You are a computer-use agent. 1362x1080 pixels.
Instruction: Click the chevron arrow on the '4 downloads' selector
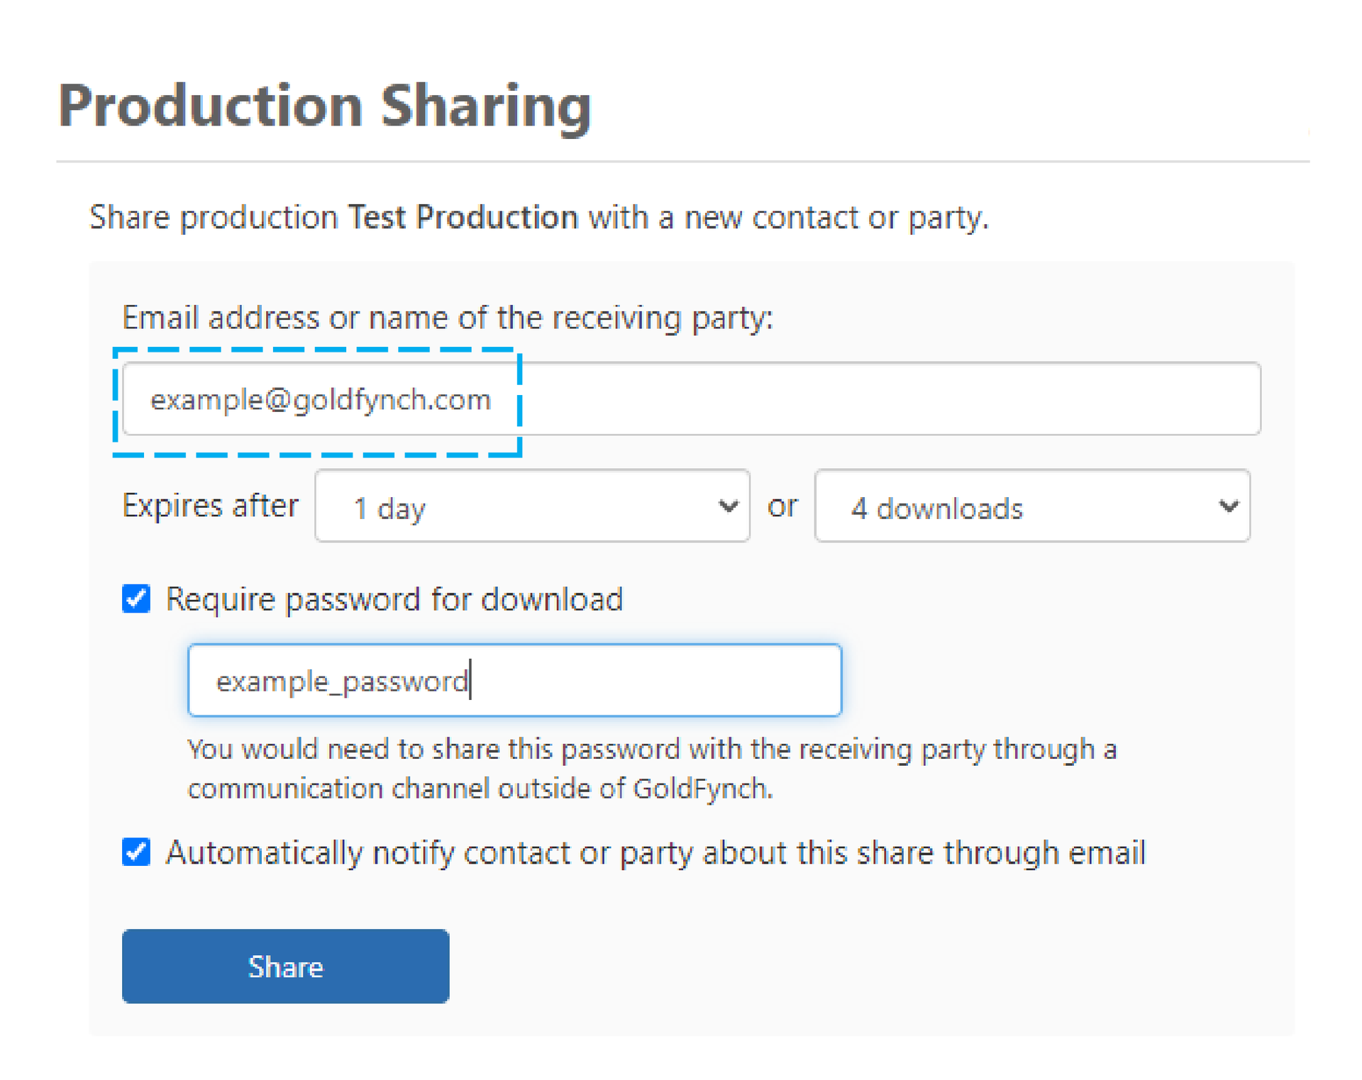coord(1229,506)
